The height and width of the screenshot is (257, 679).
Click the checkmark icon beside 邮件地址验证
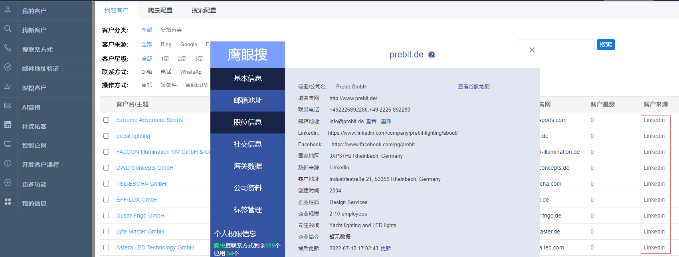tap(8, 67)
